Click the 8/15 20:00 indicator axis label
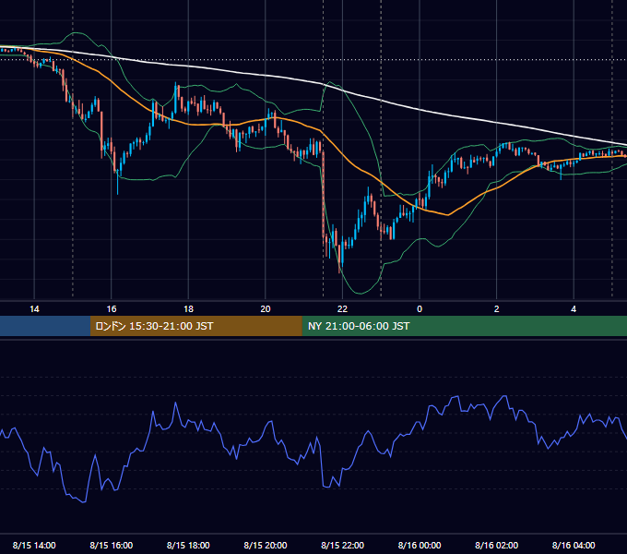 (266, 545)
